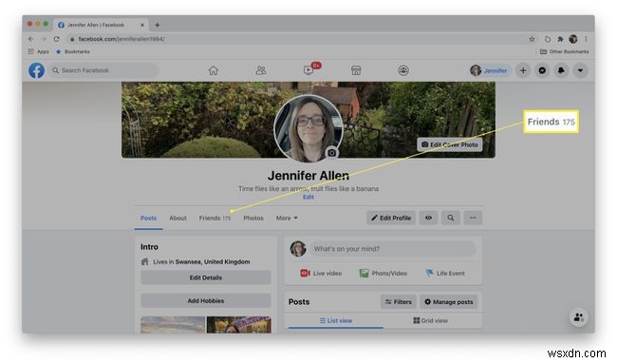
Task: Open the Jennifer profile shortcut
Action: (x=489, y=70)
